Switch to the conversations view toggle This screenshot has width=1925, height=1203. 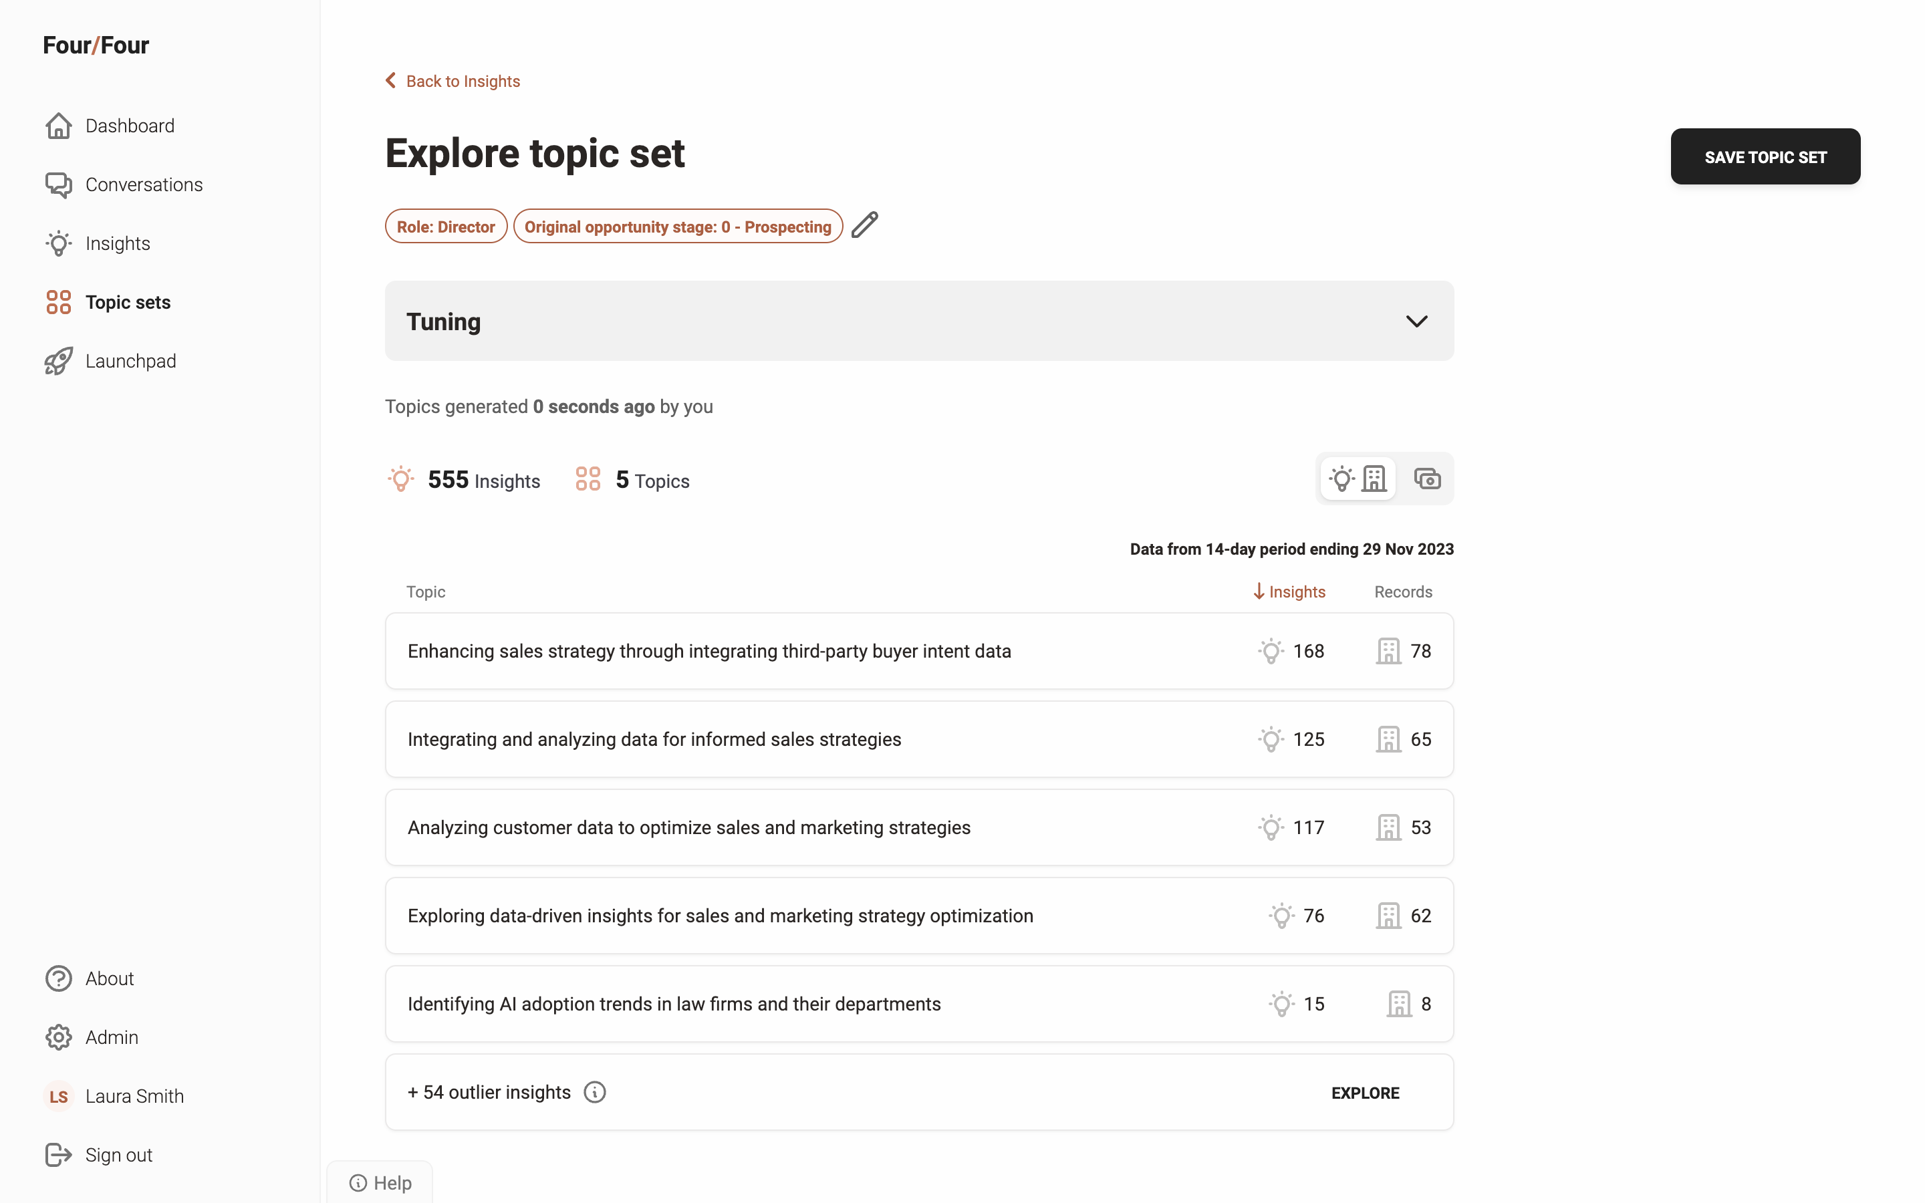pos(1426,479)
